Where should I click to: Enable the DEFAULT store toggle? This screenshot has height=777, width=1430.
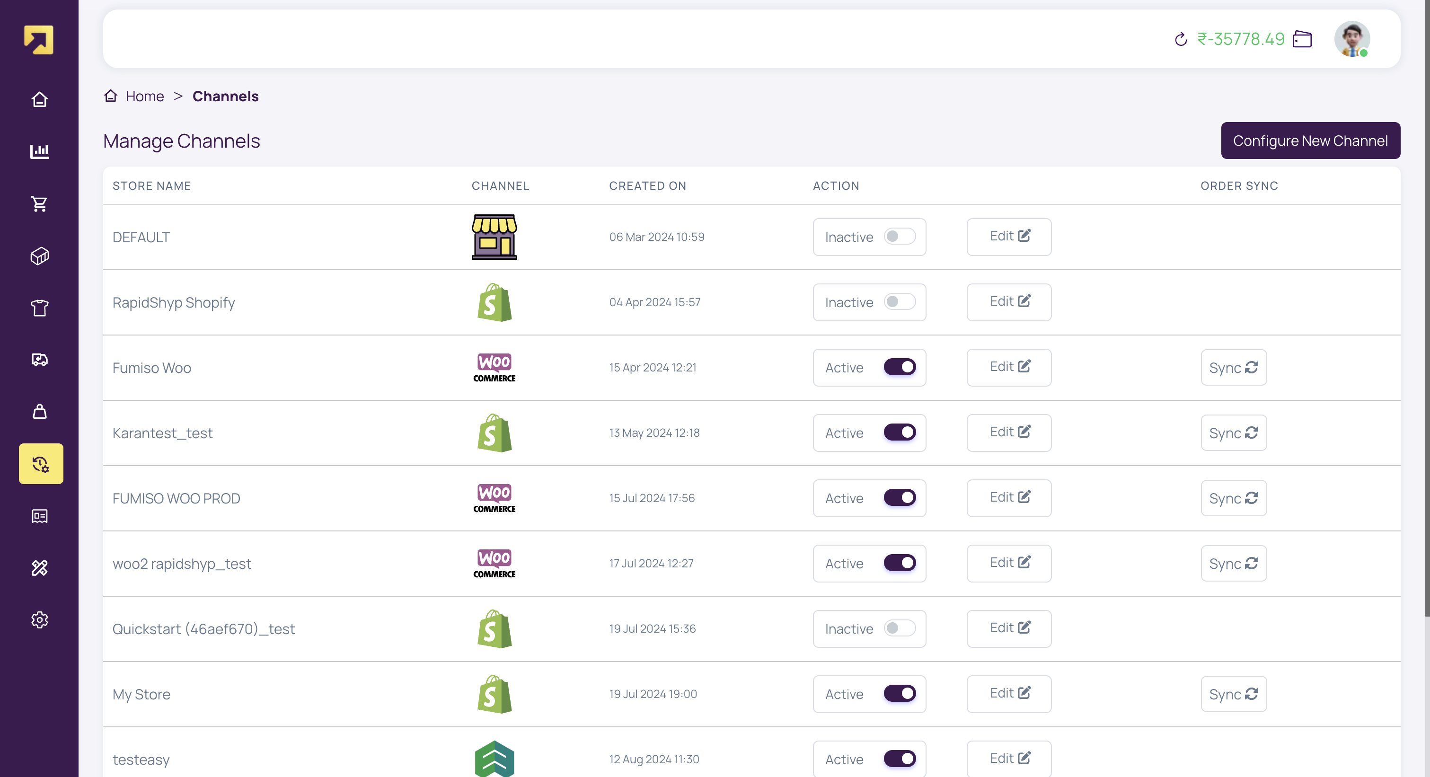[899, 237]
